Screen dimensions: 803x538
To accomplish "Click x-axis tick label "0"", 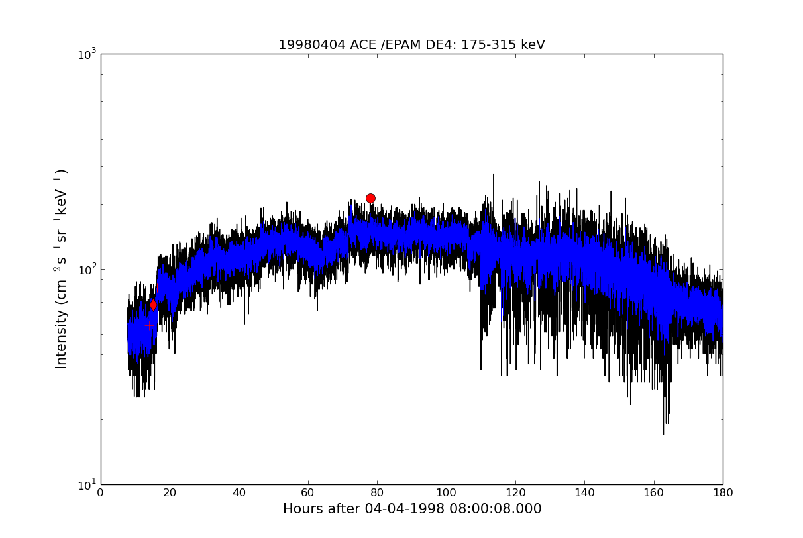I will click(x=101, y=492).
